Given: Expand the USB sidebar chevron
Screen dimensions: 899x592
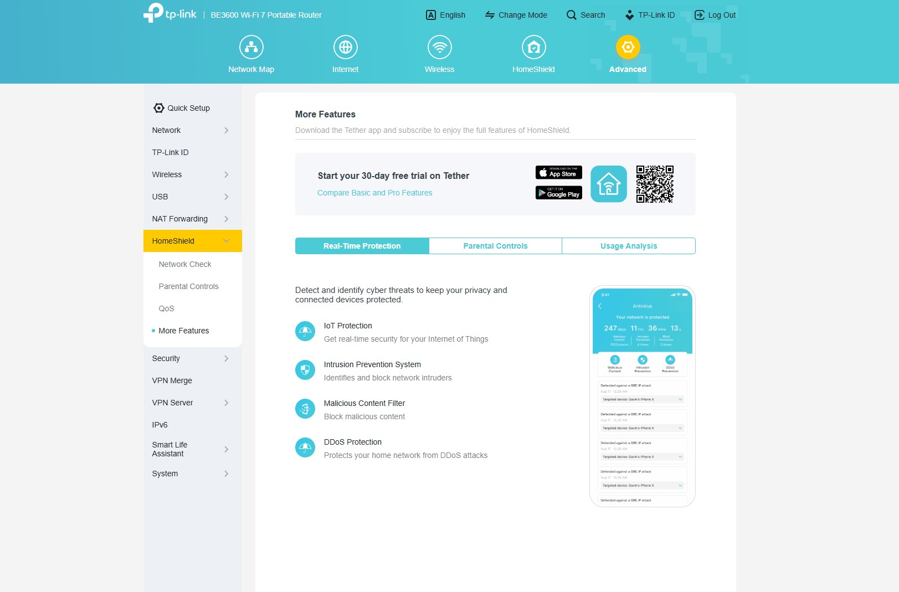Looking at the screenshot, I should pos(226,197).
